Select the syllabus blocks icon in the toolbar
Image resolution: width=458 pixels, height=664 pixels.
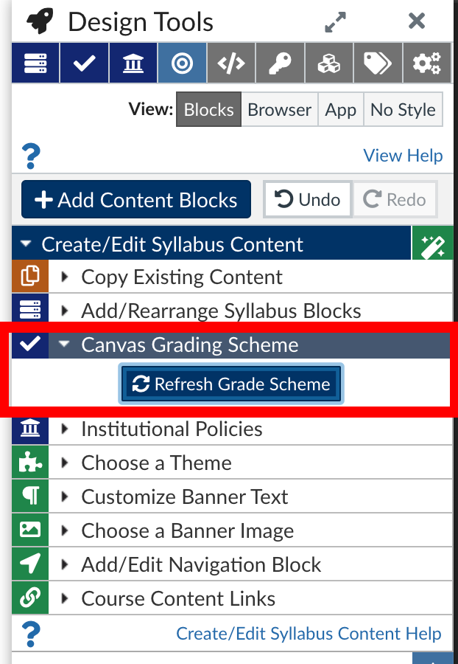35,63
